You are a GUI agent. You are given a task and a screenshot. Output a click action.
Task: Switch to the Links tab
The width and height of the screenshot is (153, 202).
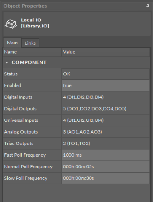coord(30,43)
